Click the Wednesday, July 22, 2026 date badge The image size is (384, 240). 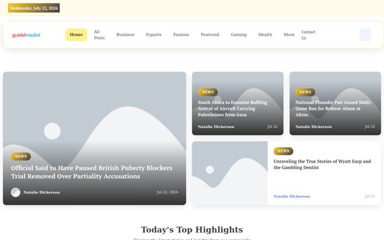(x=34, y=8)
